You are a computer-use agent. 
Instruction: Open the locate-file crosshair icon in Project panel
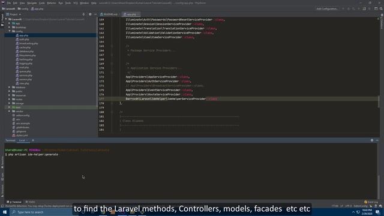tap(83, 14)
